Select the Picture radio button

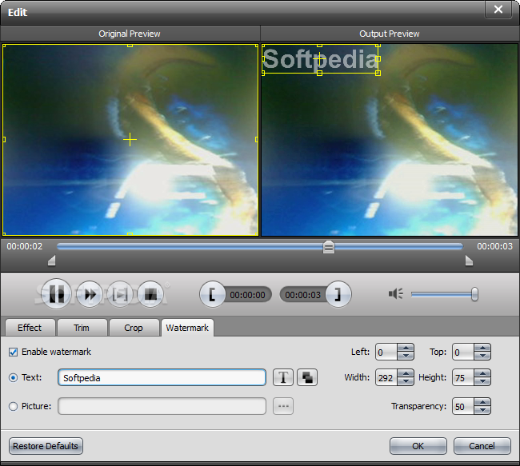point(14,406)
